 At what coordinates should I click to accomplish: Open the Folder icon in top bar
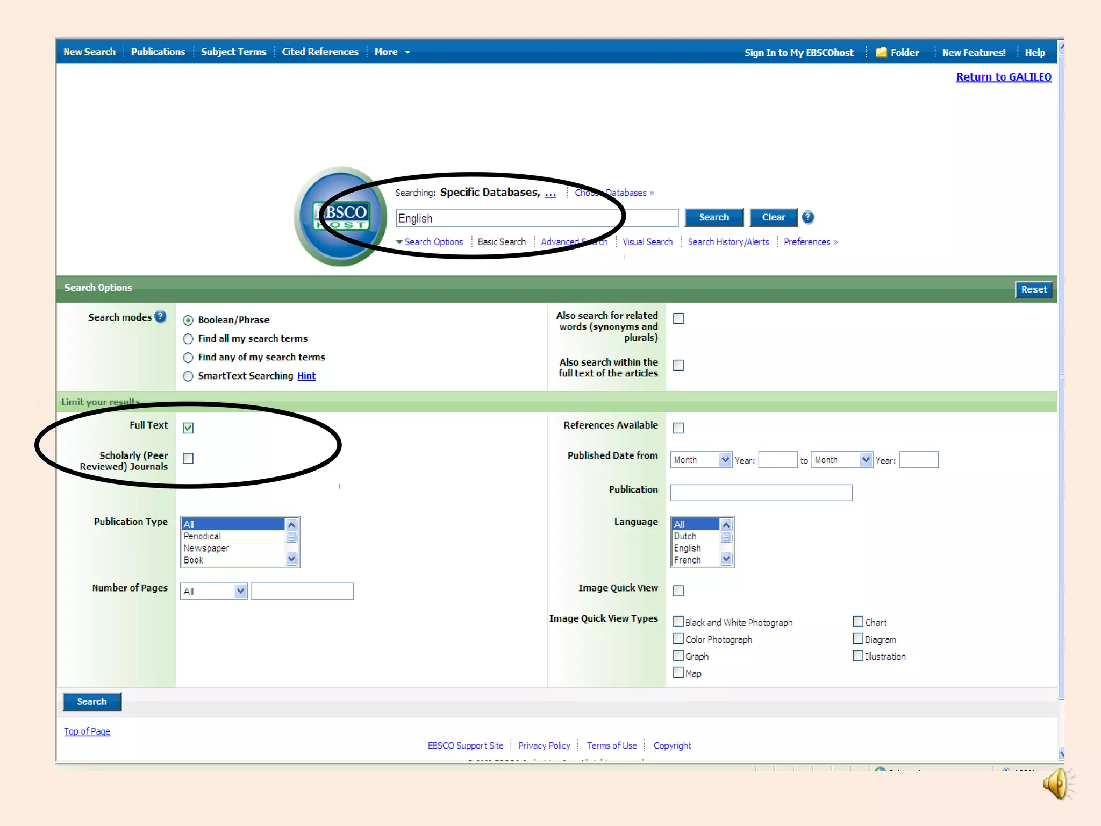pyautogui.click(x=881, y=52)
